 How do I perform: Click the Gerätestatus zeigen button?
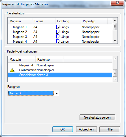(x=97, y=118)
